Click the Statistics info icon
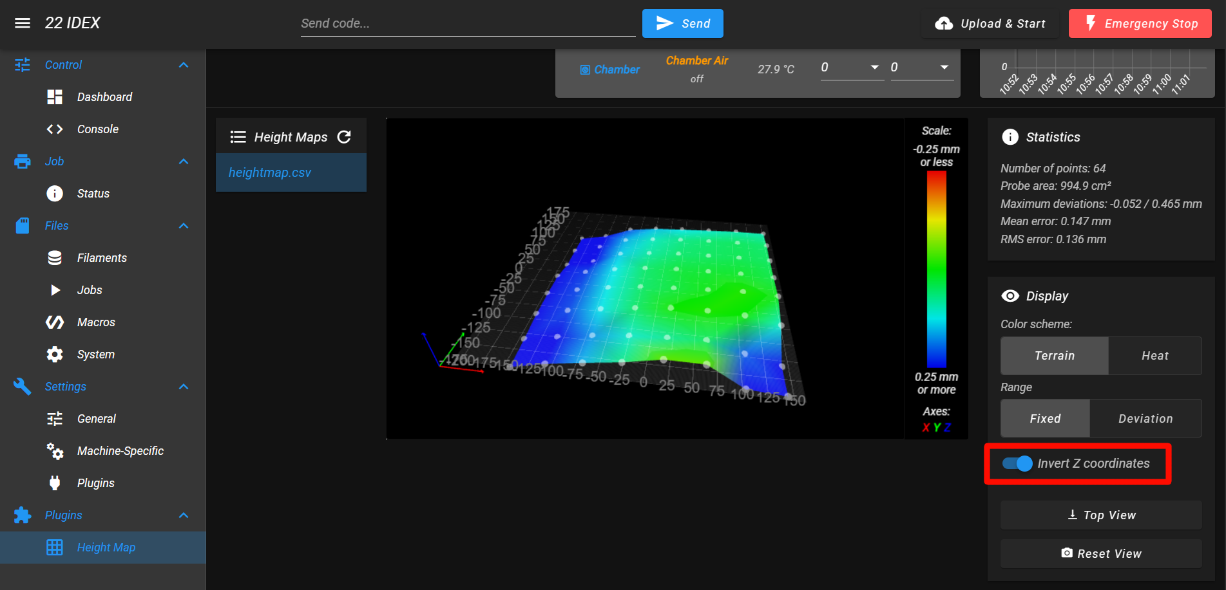This screenshot has width=1226, height=590. (1010, 137)
